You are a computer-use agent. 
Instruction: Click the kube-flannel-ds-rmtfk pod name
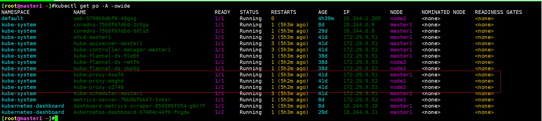coord(107,62)
